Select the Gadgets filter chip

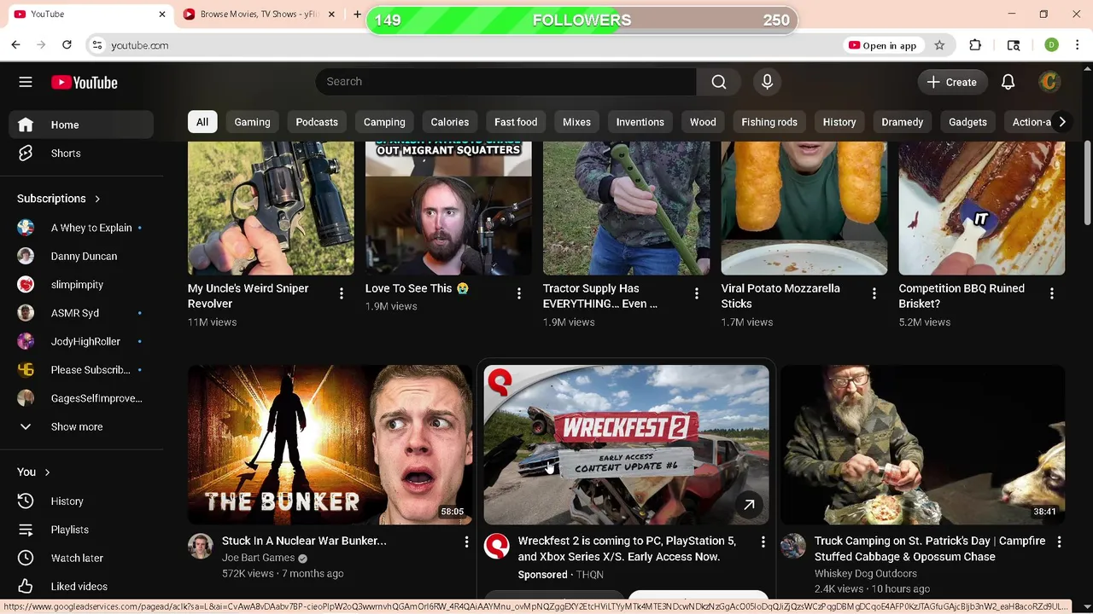click(x=967, y=122)
